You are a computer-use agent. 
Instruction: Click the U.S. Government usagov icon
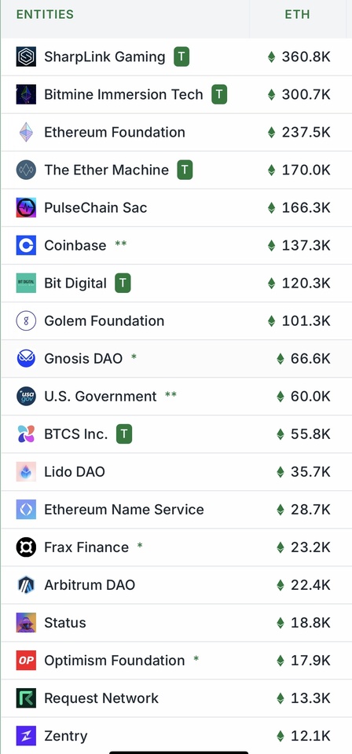(26, 396)
